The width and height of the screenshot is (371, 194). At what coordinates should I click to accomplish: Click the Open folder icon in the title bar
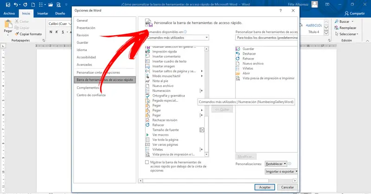[x=51, y=5]
